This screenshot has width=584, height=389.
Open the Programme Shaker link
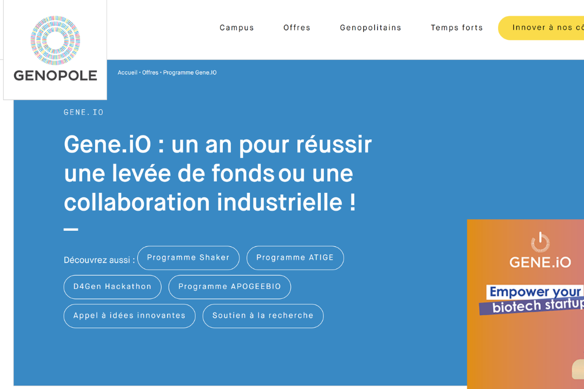pos(189,258)
